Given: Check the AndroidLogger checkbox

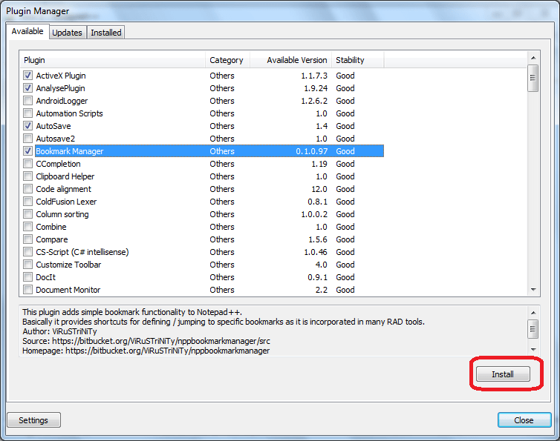Looking at the screenshot, I should coord(28,101).
